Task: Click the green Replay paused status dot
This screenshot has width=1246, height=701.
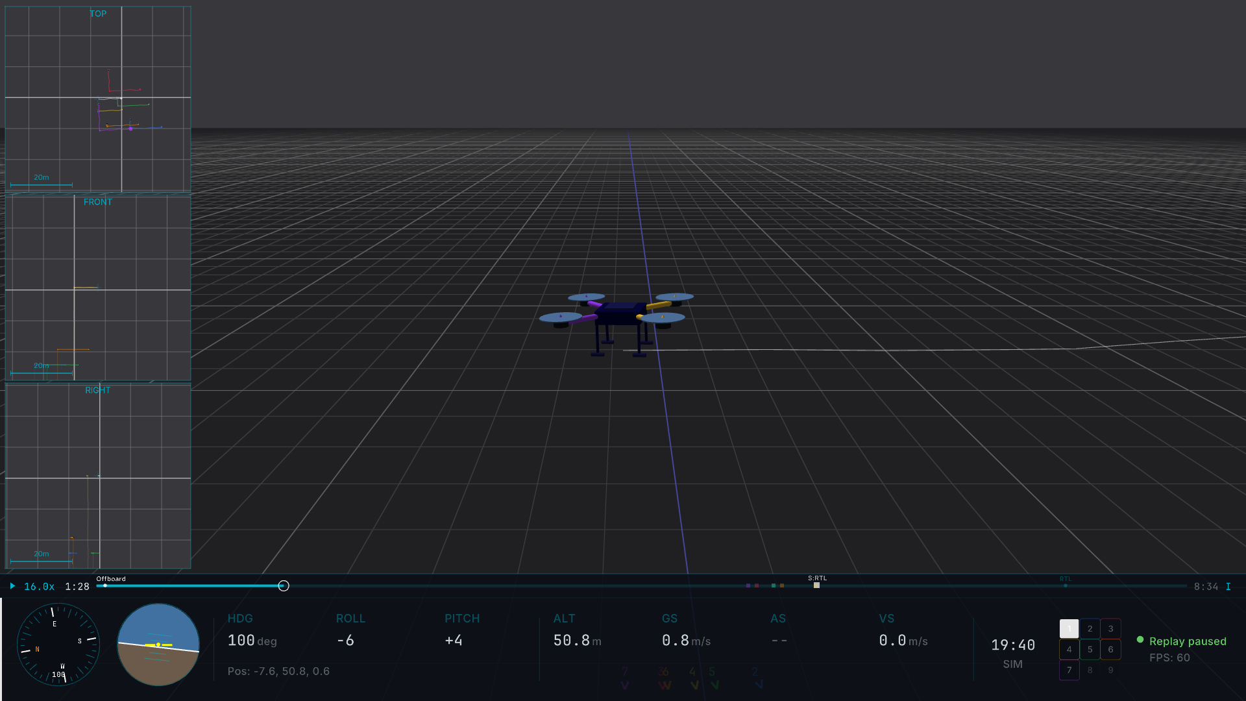Action: 1141,640
